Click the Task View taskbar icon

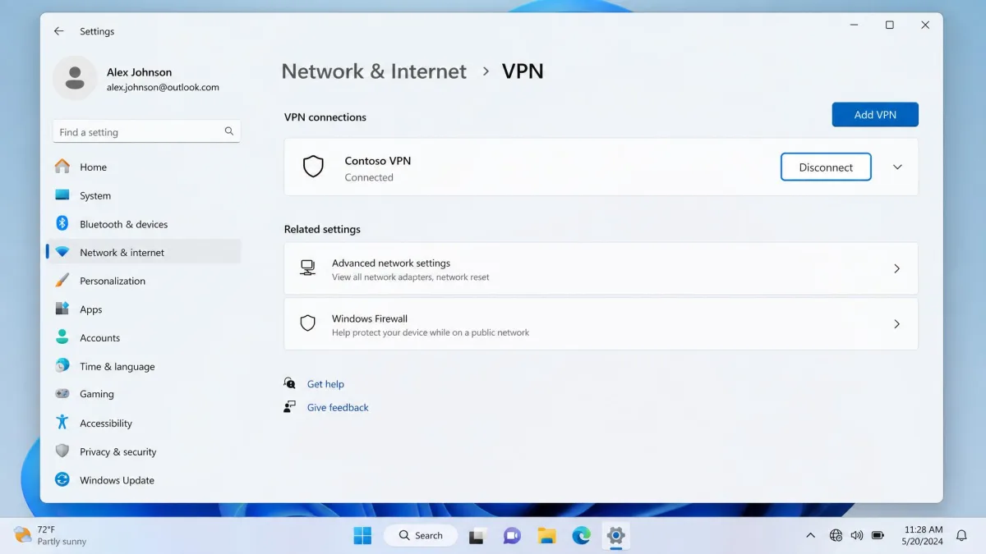coord(477,535)
